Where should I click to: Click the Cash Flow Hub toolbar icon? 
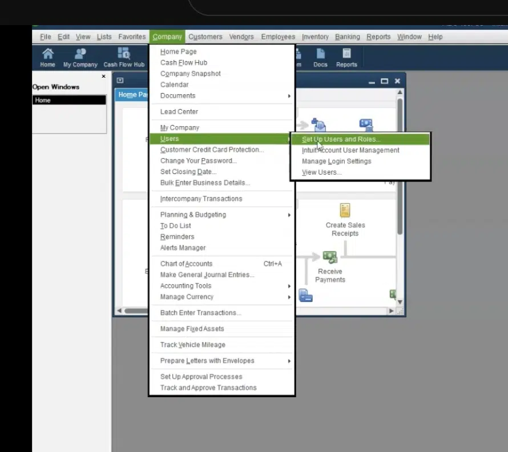123,57
